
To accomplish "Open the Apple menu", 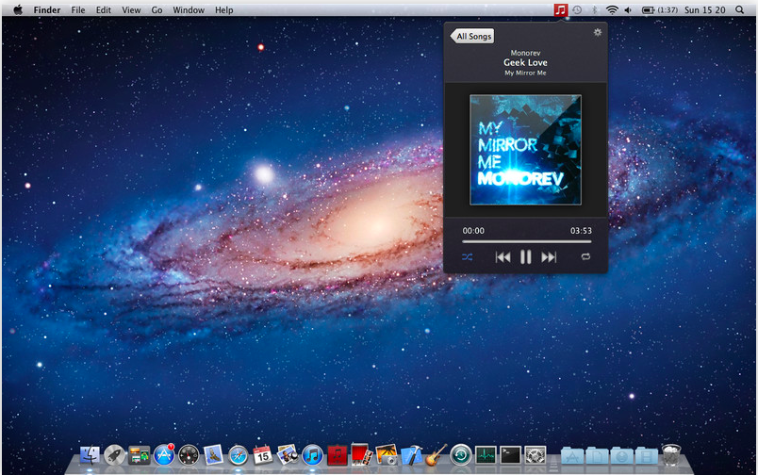I will 18,9.
